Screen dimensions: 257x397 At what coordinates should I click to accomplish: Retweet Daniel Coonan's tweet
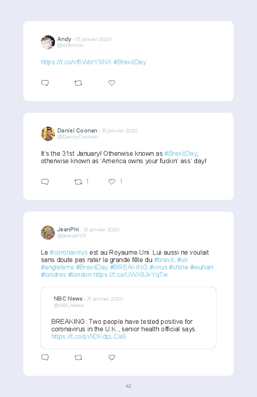78,181
